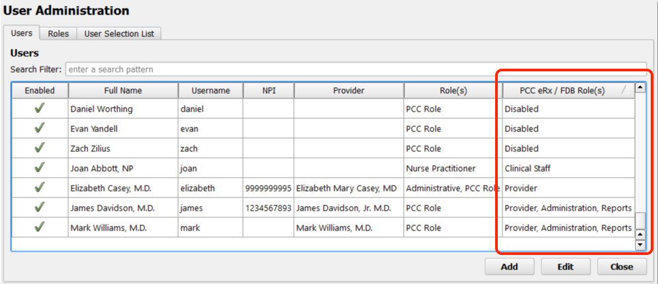Click Daniel Worthing's Disabled eRx cell
The image size is (658, 284).
tap(569, 109)
